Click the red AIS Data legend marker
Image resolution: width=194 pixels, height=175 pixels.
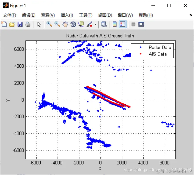(141, 54)
